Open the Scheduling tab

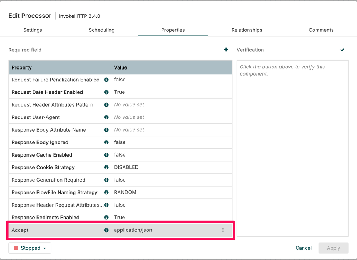101,30
